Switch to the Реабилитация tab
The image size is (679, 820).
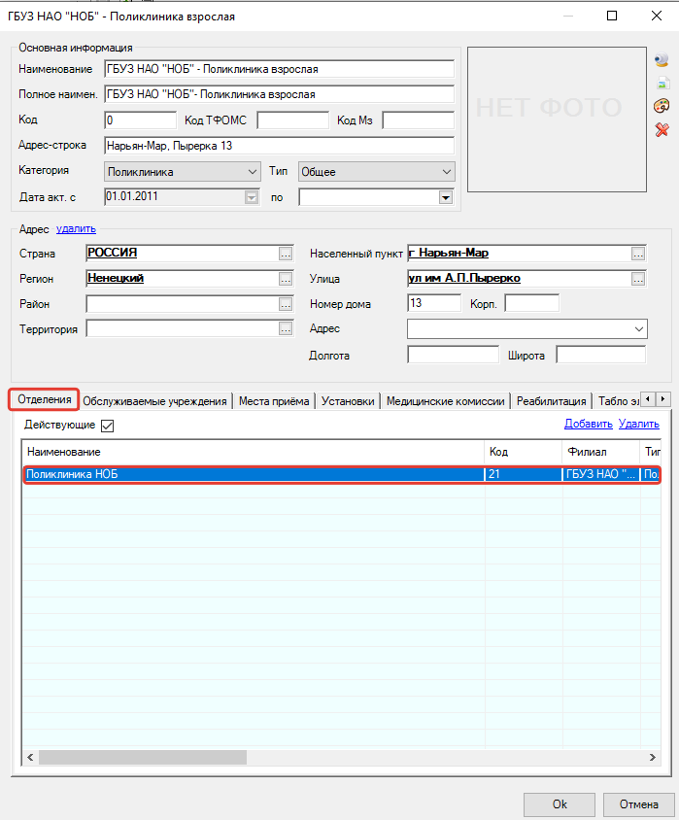[552, 401]
